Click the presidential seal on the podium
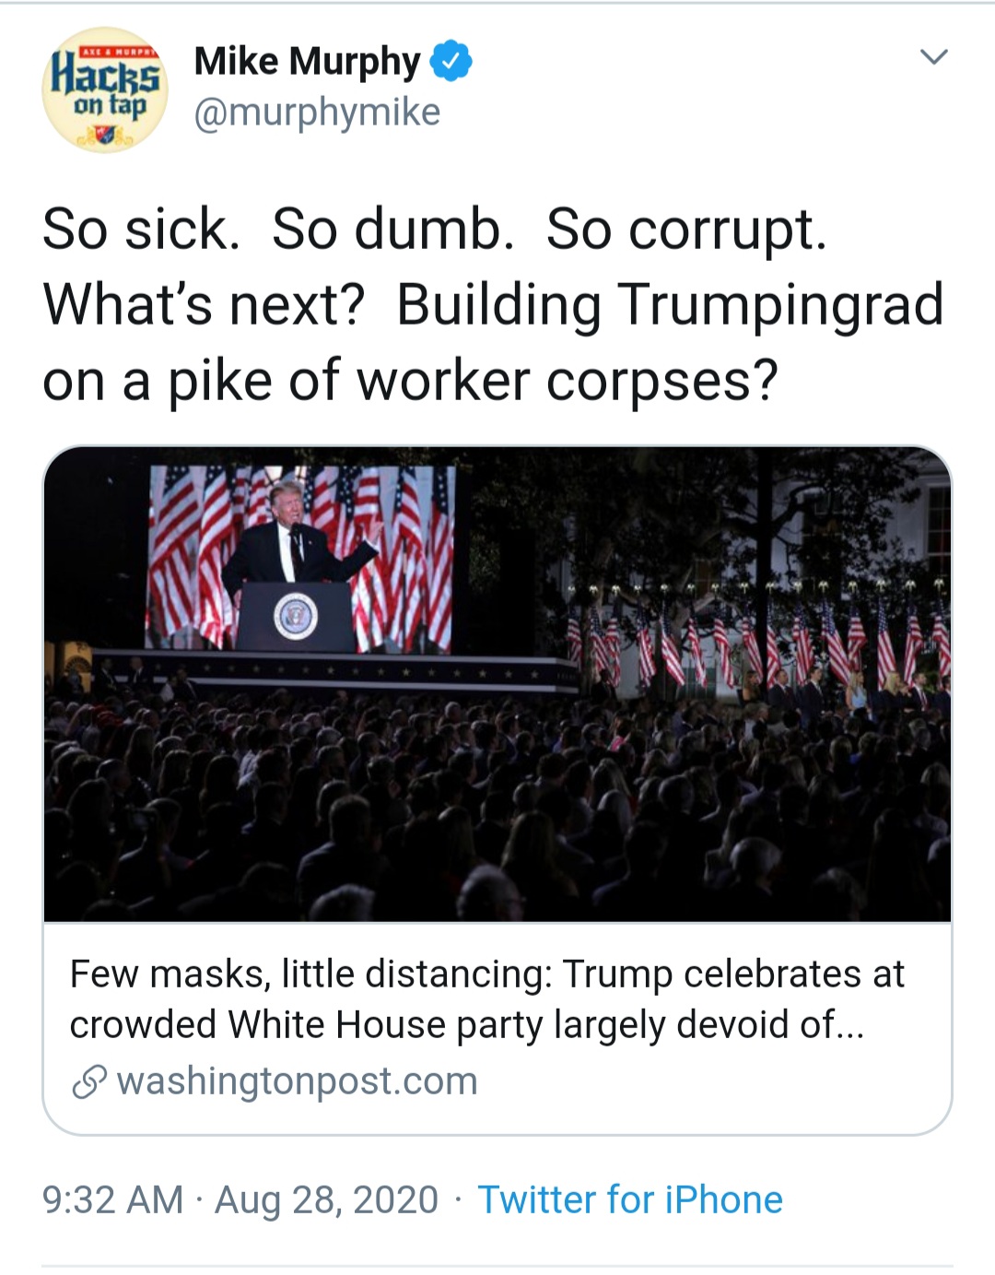 coord(295,616)
